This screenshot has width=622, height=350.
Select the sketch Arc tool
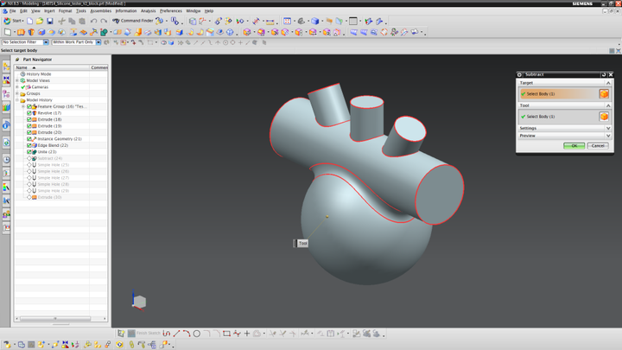[x=187, y=334]
